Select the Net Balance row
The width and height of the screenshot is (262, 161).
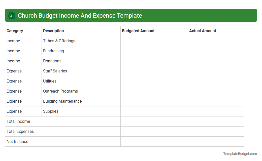pos(17,141)
